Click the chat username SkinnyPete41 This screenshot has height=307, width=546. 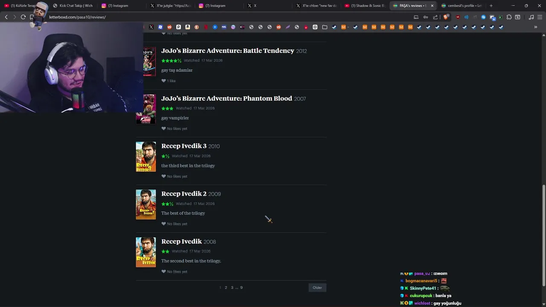[x=423, y=289]
